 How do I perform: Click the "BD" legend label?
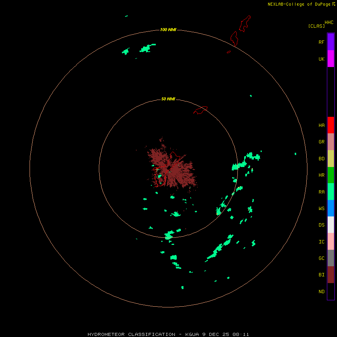tap(321, 159)
